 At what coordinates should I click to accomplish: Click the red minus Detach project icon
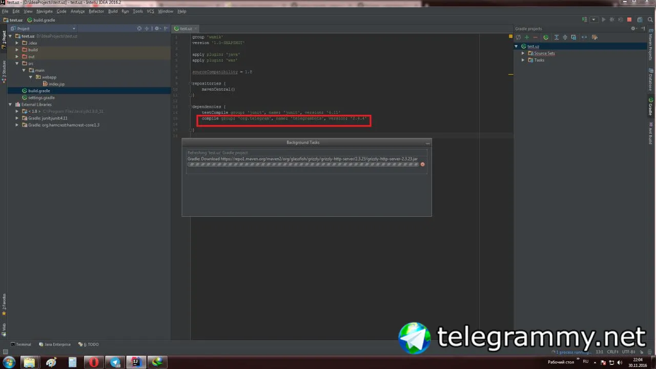click(536, 37)
